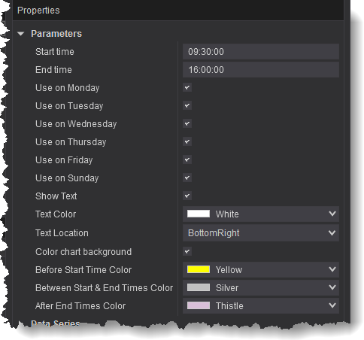Image resolution: width=364 pixels, height=340 pixels.
Task: Uncheck Use on Monday checkbox
Action: pos(187,88)
